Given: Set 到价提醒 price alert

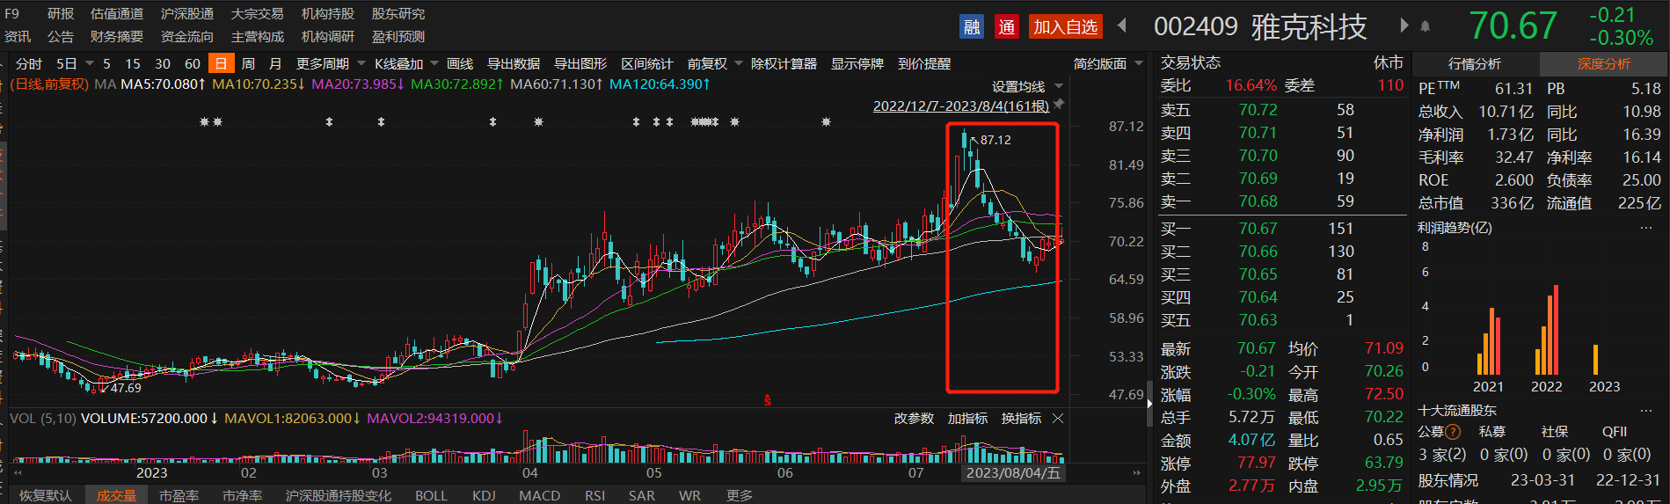Looking at the screenshot, I should coord(924,64).
